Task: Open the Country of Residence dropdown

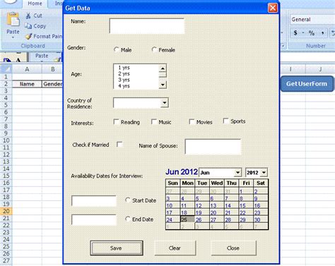Action: click(165, 103)
